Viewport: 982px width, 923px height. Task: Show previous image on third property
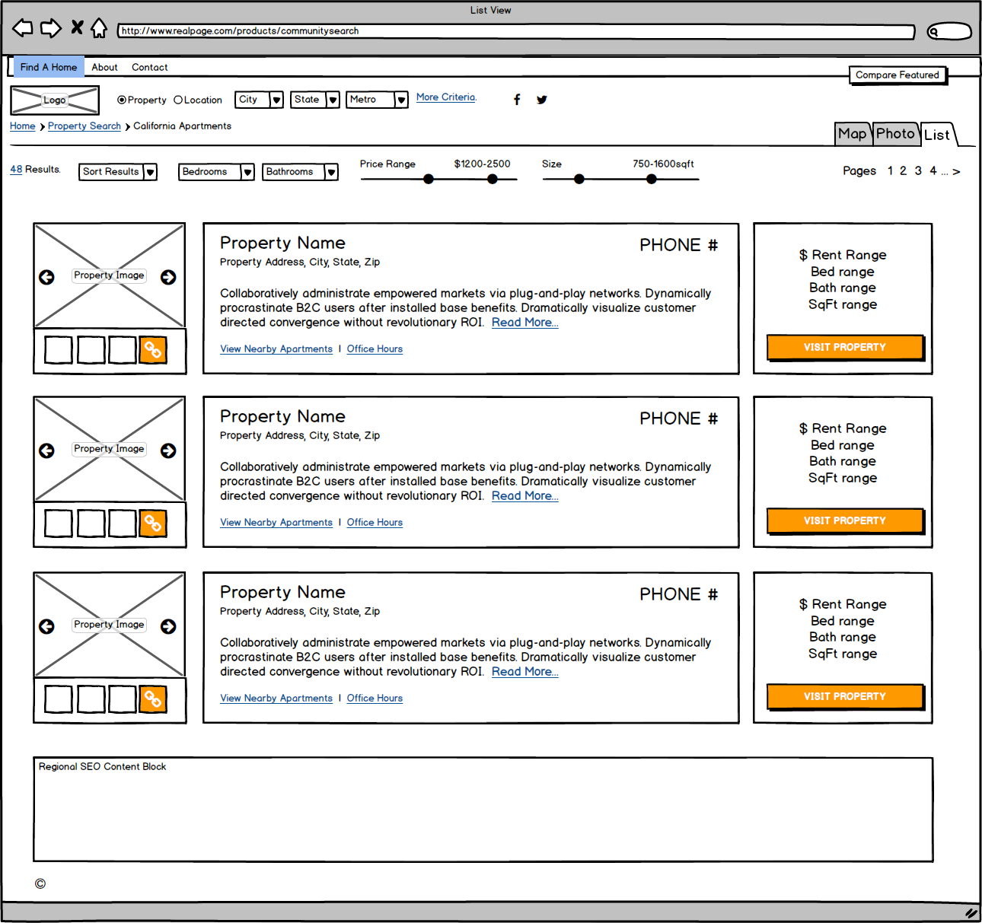(46, 626)
